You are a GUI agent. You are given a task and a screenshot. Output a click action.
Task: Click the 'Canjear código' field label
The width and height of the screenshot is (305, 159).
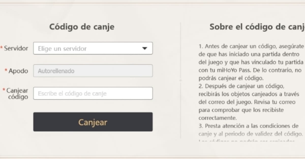tap(17, 94)
